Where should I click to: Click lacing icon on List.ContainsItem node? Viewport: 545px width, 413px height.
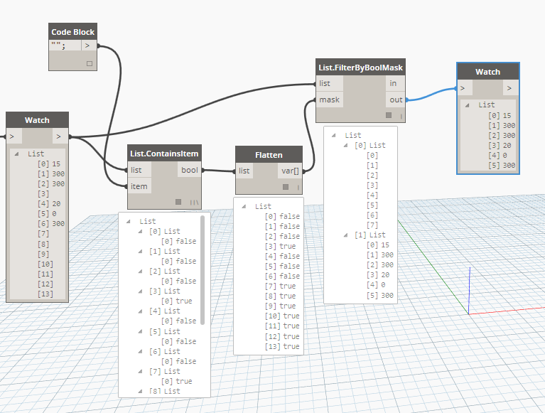point(195,203)
